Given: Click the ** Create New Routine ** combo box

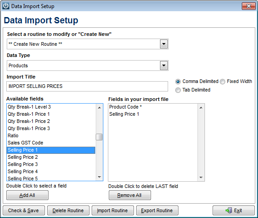Looking at the screenshot, I should pos(88,44).
